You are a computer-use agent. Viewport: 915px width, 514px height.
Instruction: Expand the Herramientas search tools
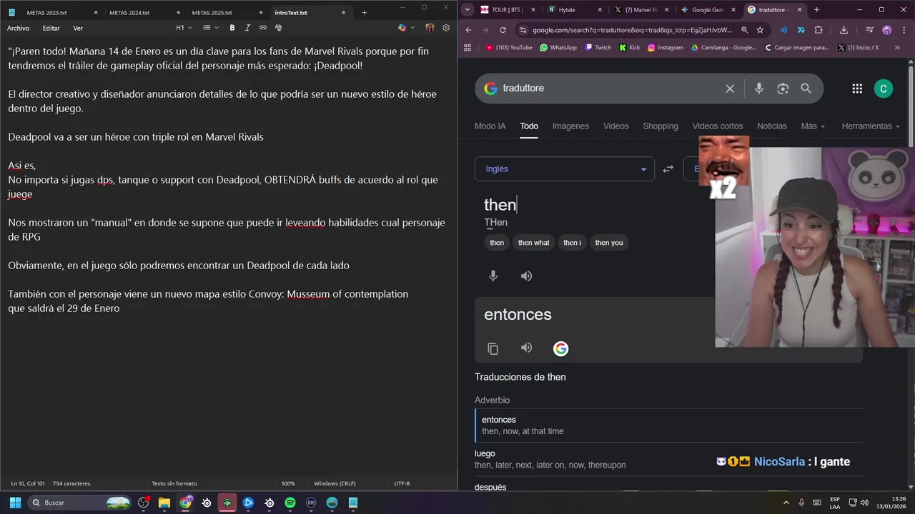click(871, 126)
